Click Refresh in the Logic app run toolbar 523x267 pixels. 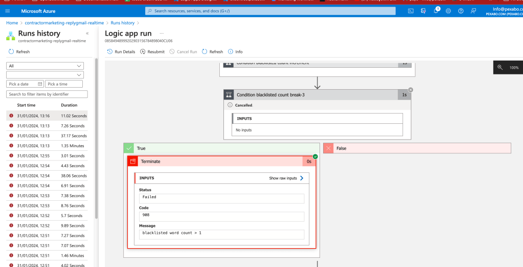pyautogui.click(x=213, y=51)
